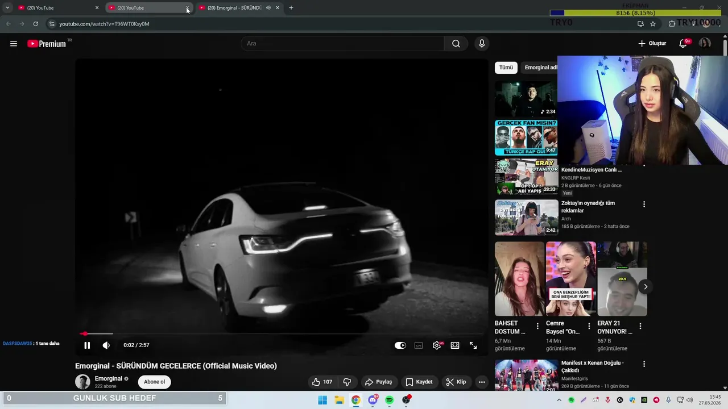Save the video with Kaydet
Image resolution: width=728 pixels, height=409 pixels.
pyautogui.click(x=419, y=382)
